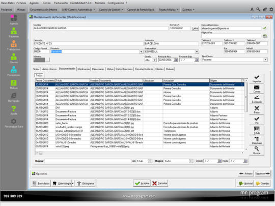
Task: Click the Siguiente button
Action: point(263,173)
